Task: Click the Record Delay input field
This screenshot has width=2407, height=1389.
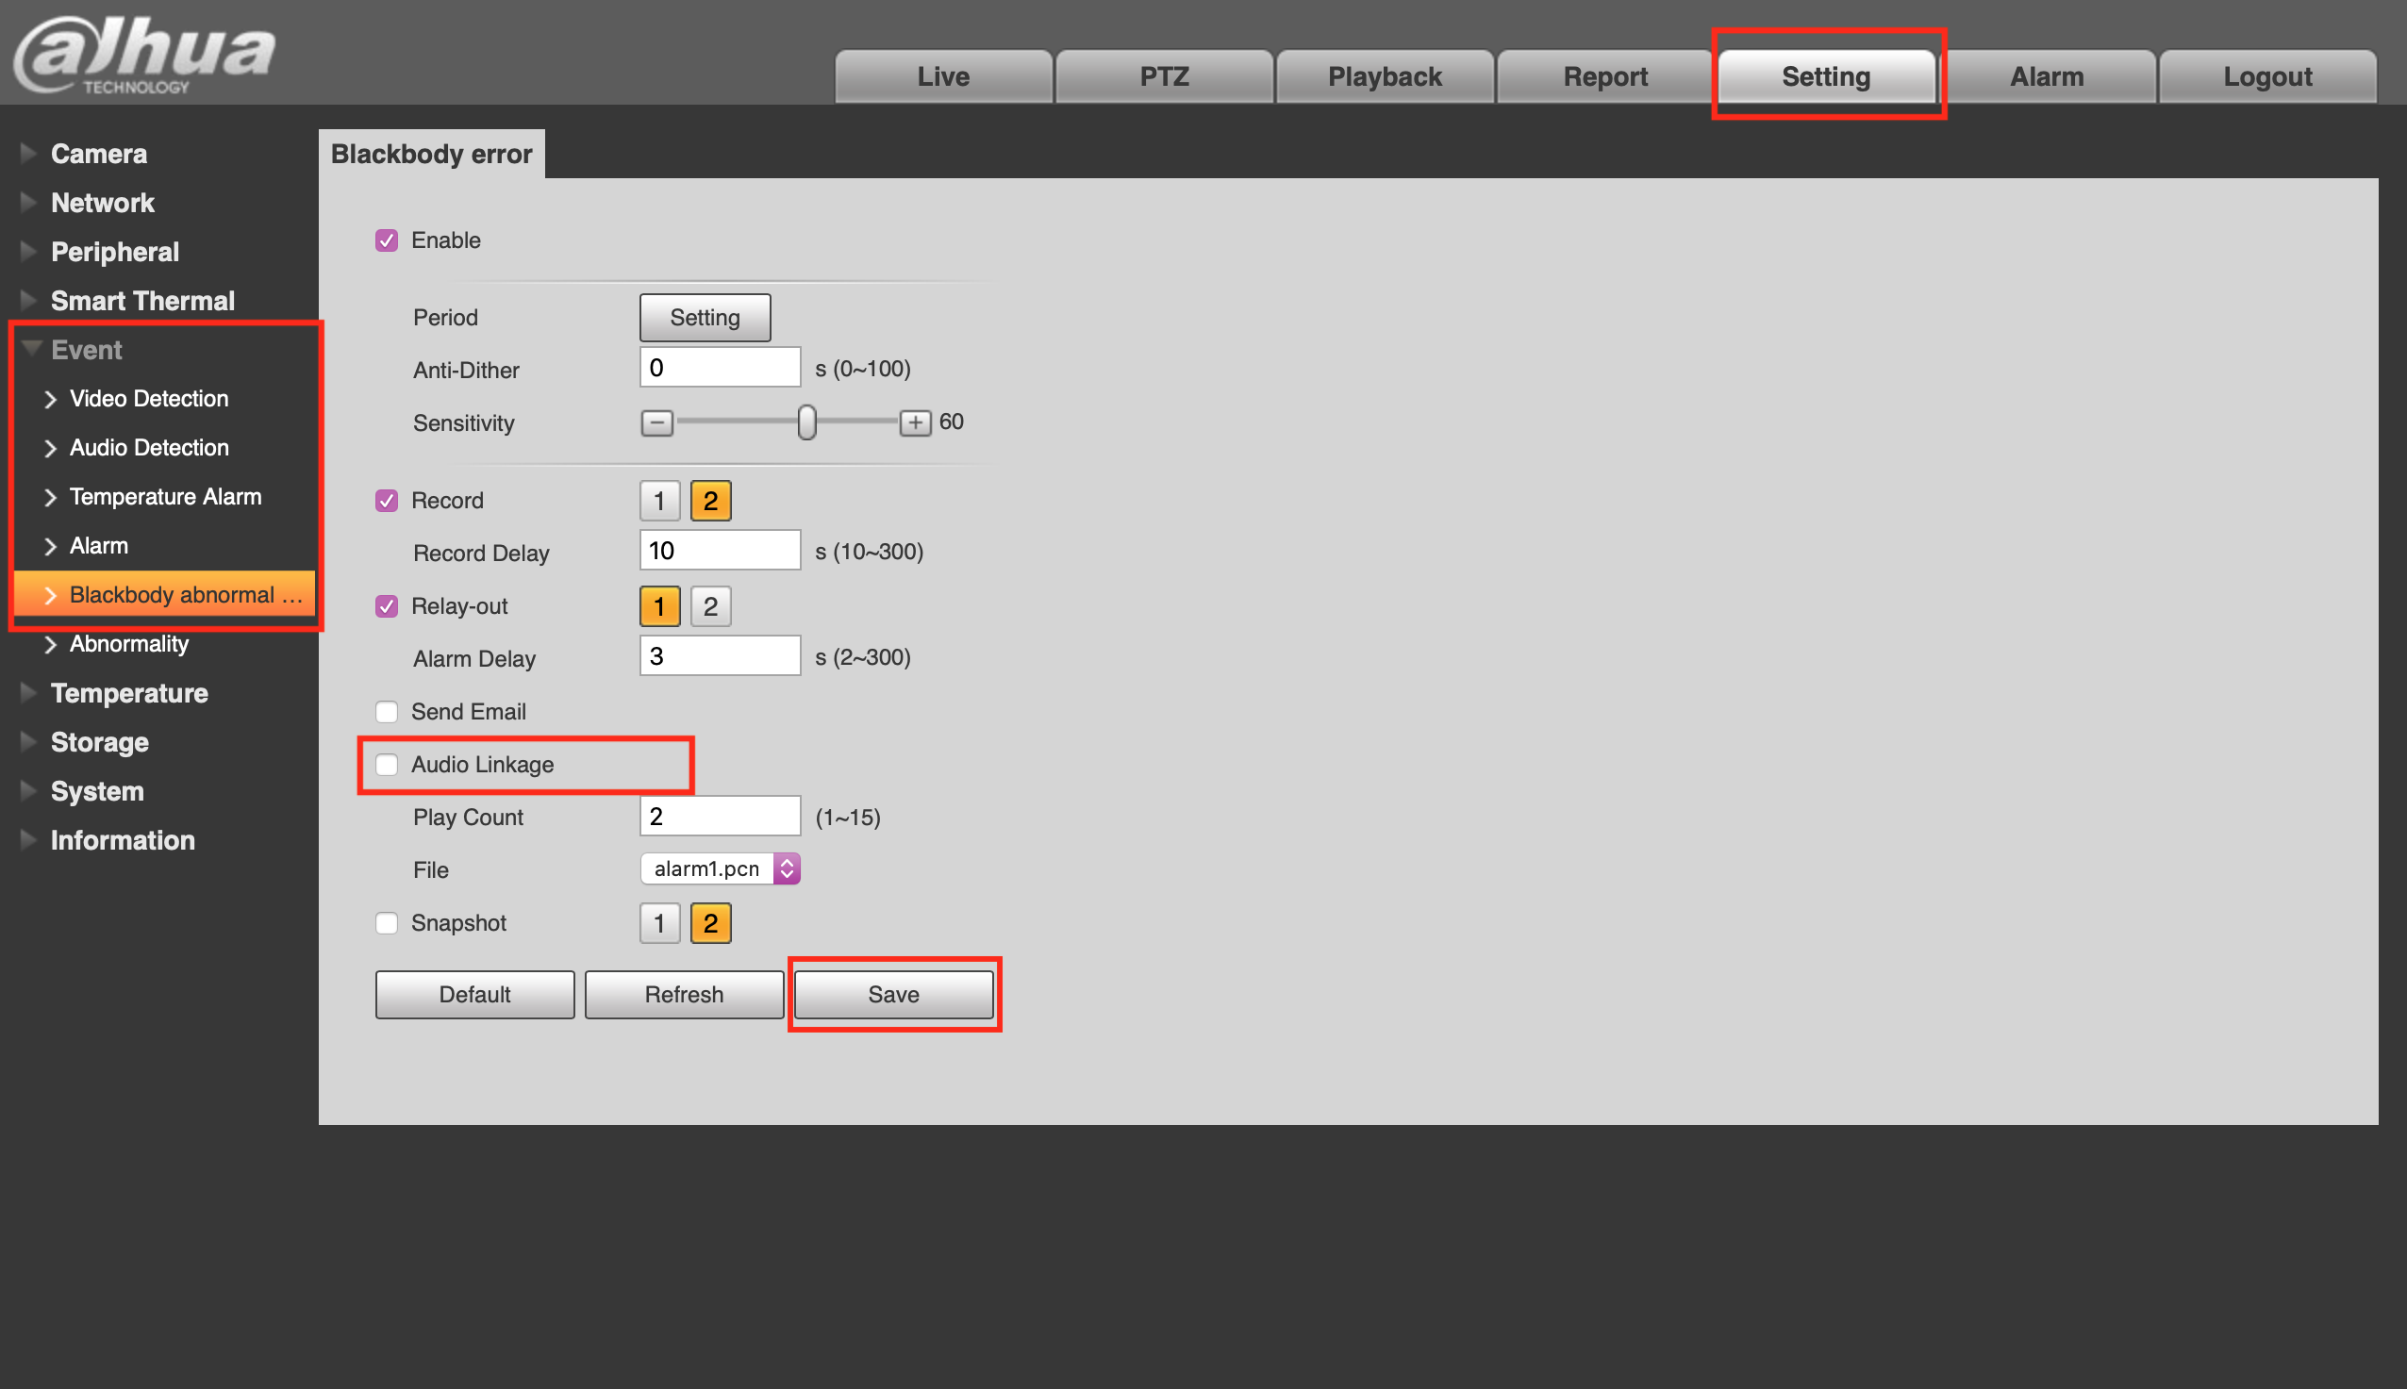Action: (720, 551)
